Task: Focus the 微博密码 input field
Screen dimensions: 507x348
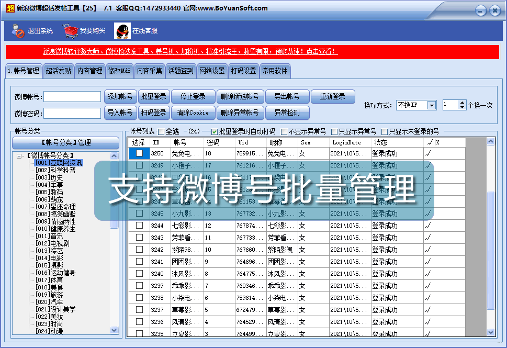Action: 72,113
